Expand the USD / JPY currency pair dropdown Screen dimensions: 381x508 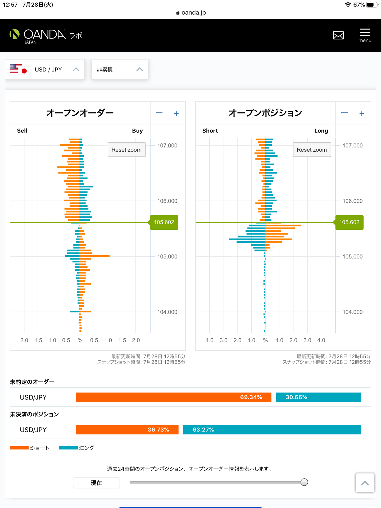point(45,70)
